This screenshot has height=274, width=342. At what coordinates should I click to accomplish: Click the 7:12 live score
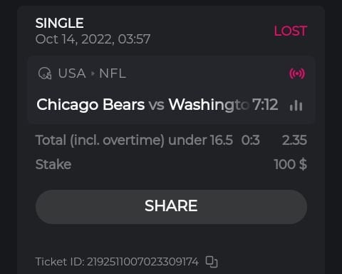click(265, 105)
